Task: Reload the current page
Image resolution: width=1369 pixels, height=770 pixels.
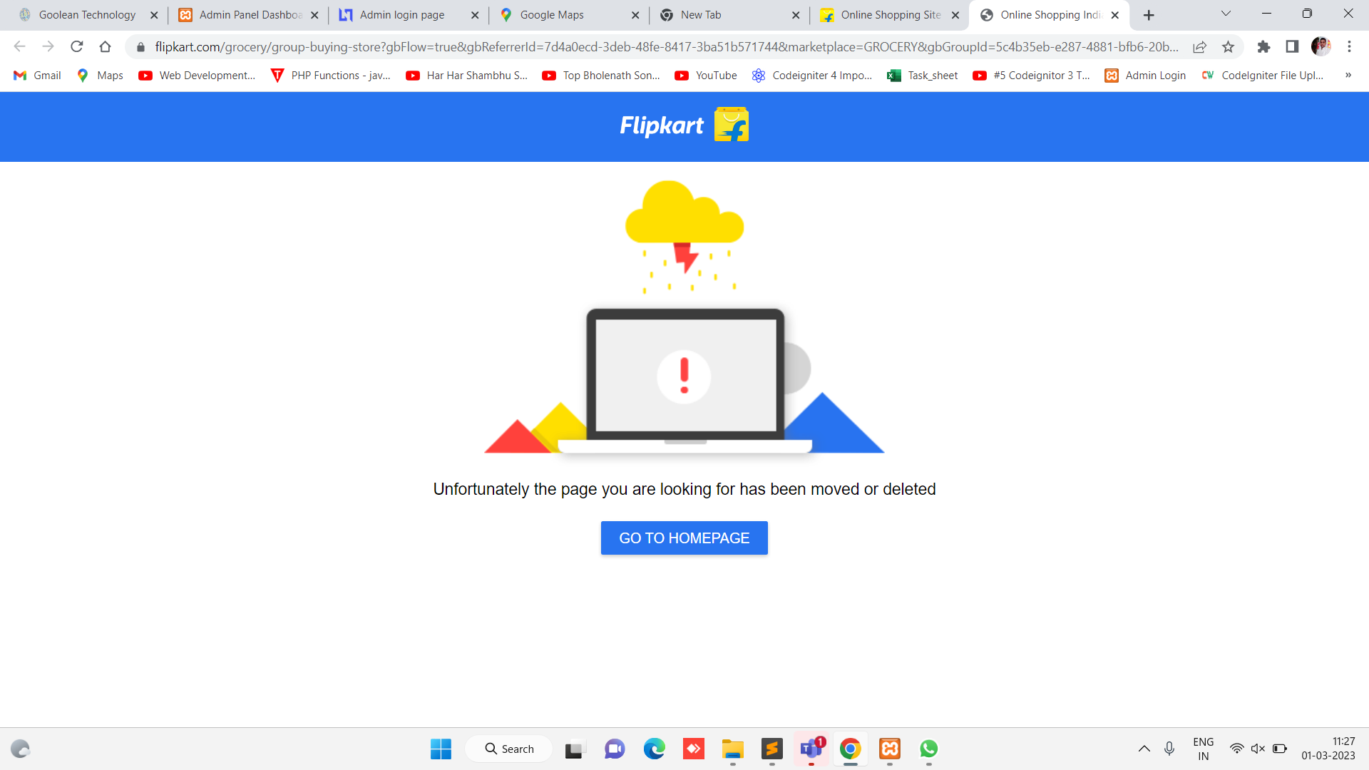Action: pyautogui.click(x=76, y=47)
